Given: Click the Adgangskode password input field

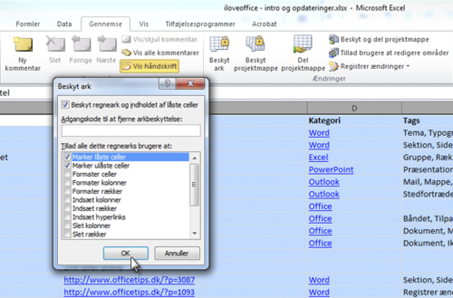Looking at the screenshot, I should tap(131, 131).
